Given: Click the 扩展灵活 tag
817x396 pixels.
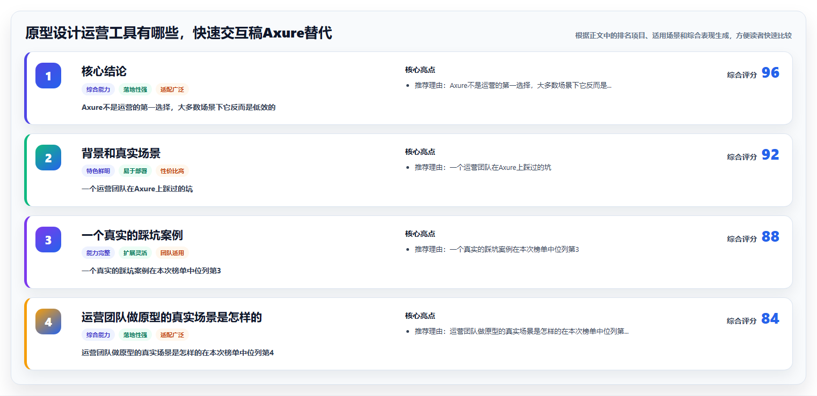Looking at the screenshot, I should pyautogui.click(x=135, y=253).
